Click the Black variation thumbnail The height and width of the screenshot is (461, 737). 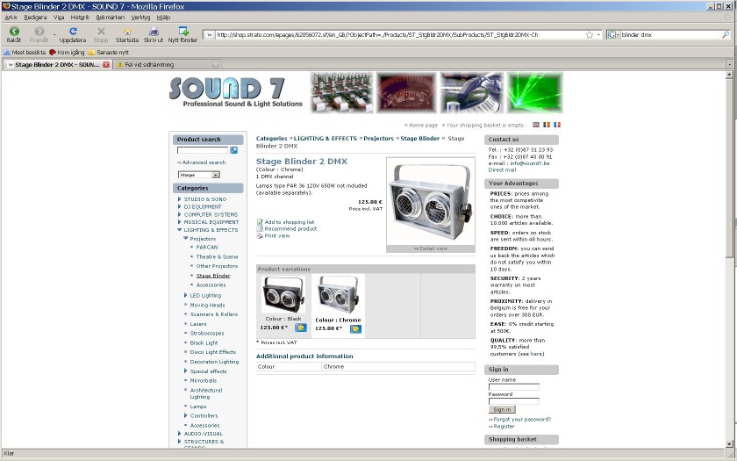(283, 294)
